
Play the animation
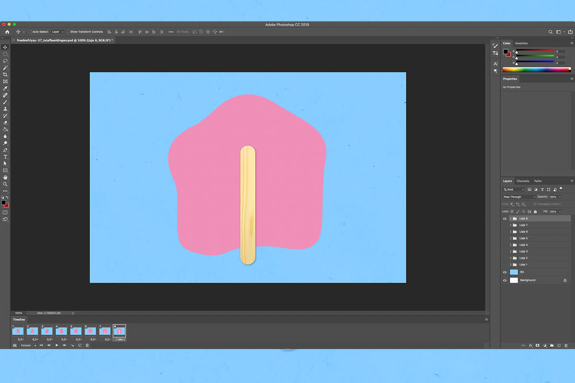pos(57,345)
